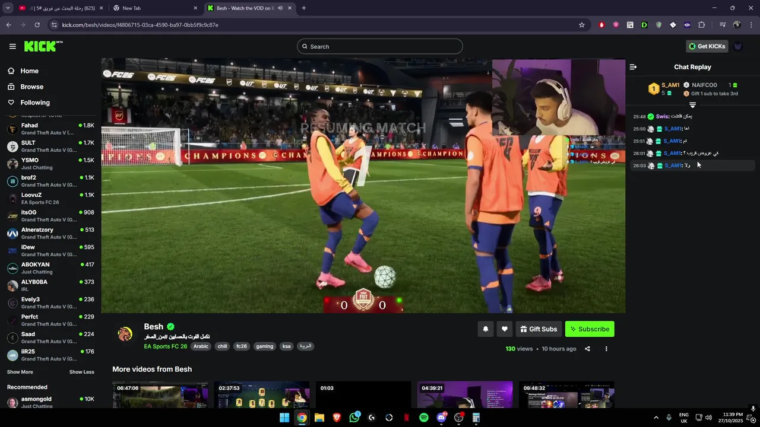
Task: Select the Evely3 channel row
Action: click(x=50, y=302)
